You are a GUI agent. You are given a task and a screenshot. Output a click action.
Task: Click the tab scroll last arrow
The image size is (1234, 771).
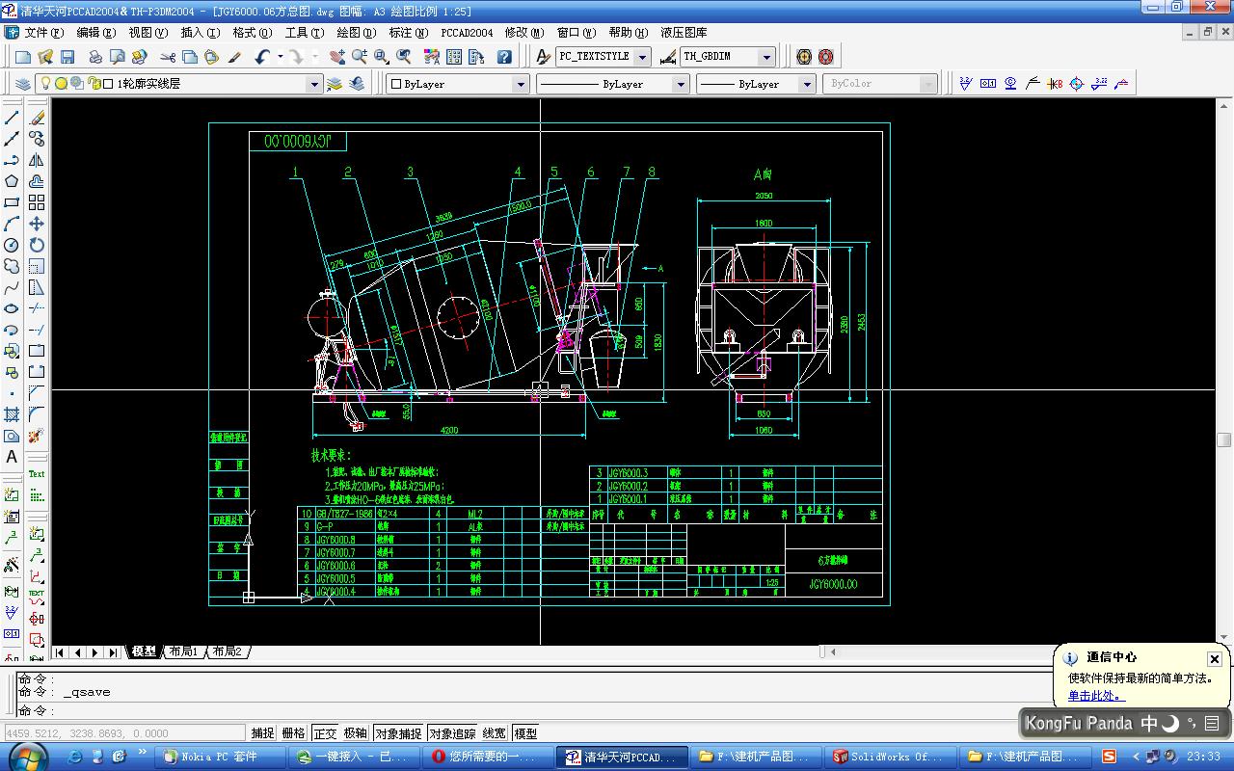[113, 652]
